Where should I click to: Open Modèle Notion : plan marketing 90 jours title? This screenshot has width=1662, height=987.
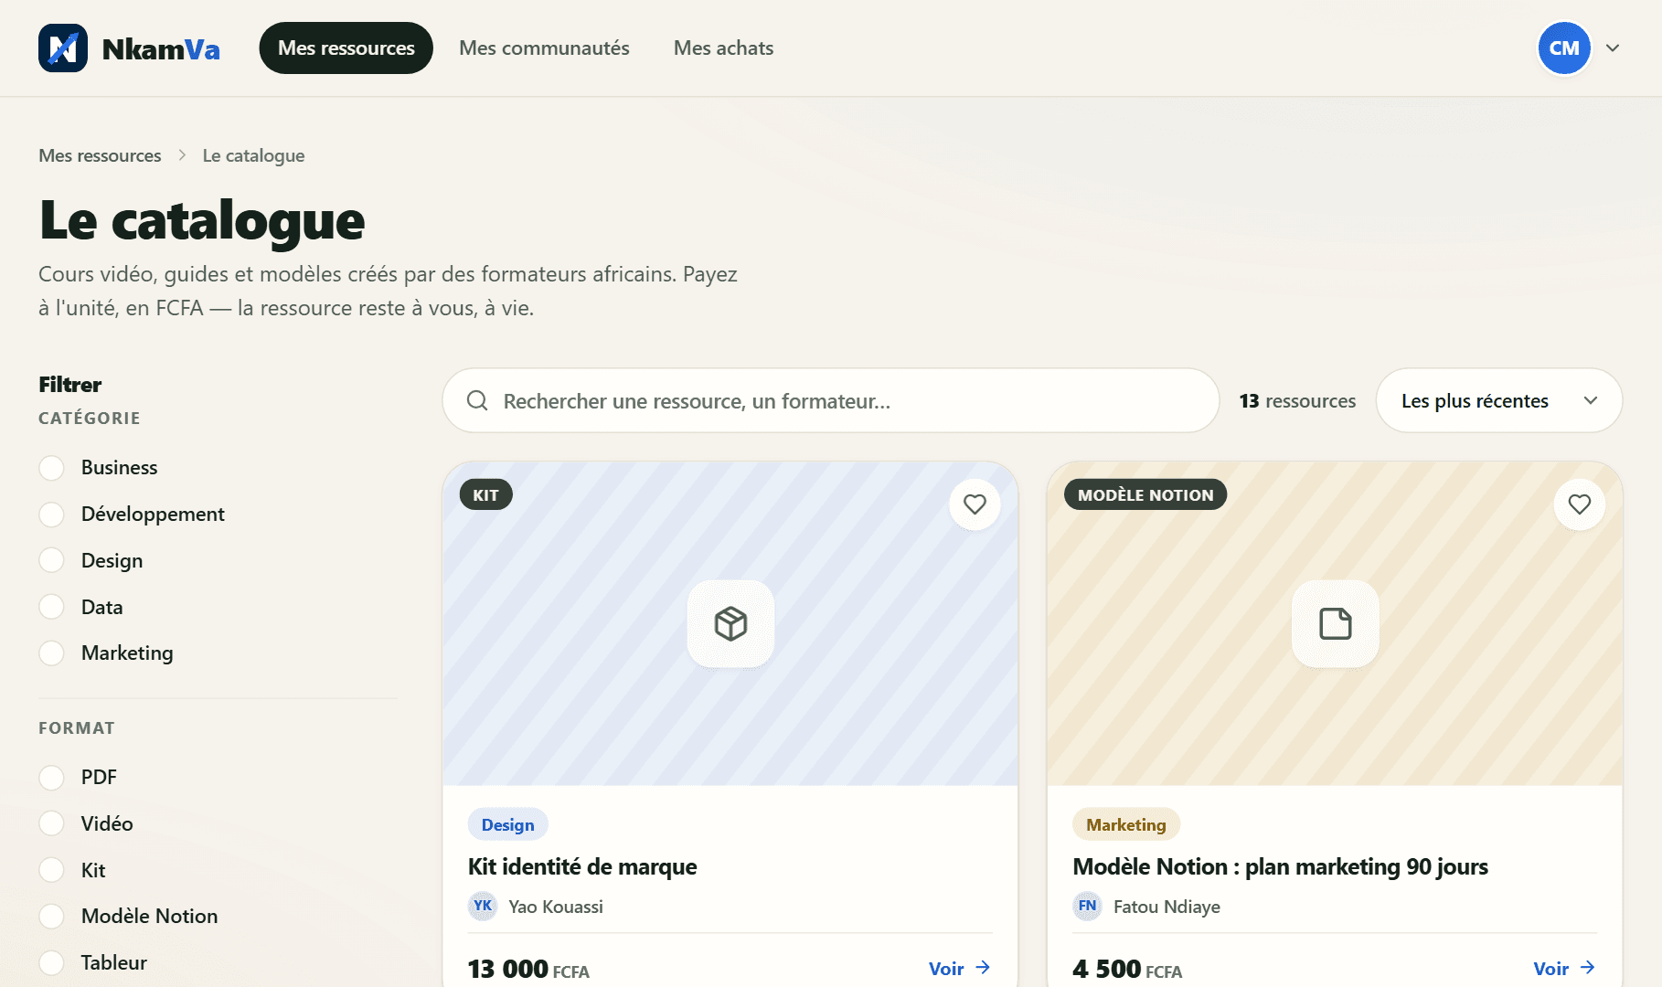click(x=1280, y=866)
